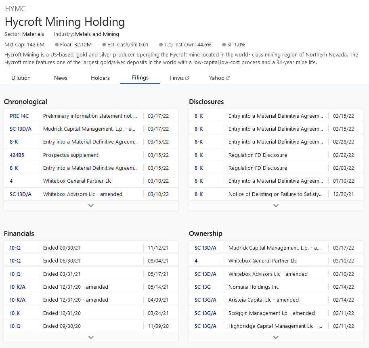
Task: Open 10-K ended 12/31/20 filing
Action: coord(15,313)
